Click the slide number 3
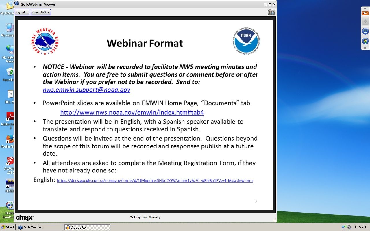 pos(256,201)
